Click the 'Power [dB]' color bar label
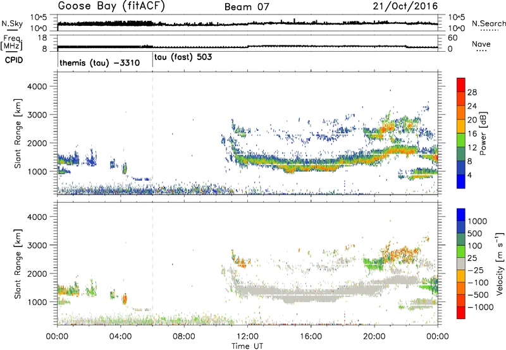The image size is (506, 350). [x=483, y=133]
